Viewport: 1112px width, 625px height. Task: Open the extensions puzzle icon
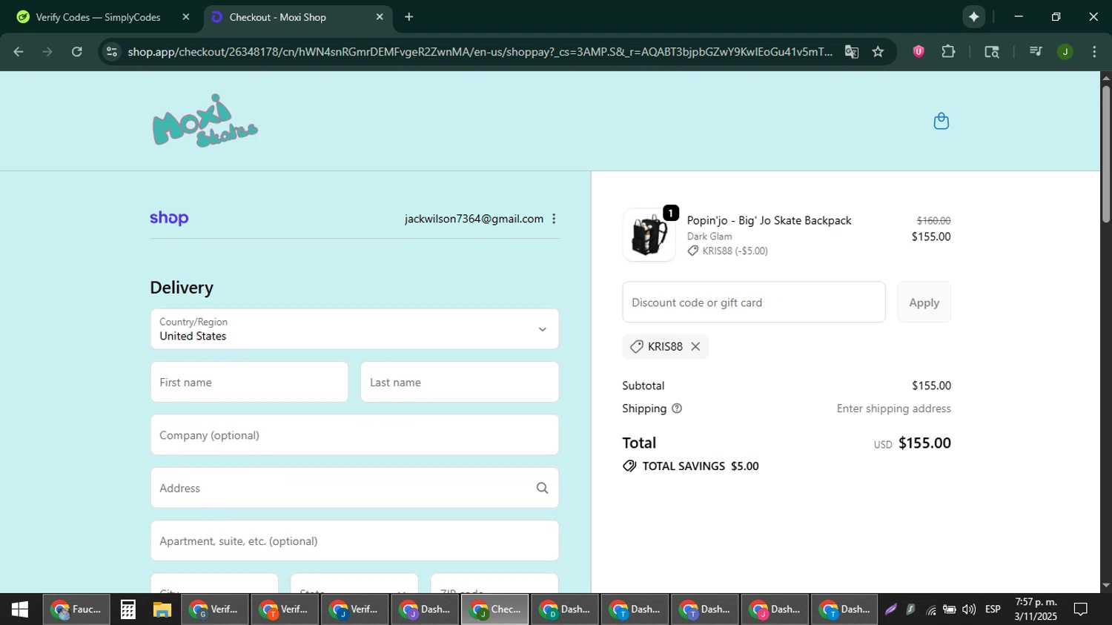click(x=948, y=51)
